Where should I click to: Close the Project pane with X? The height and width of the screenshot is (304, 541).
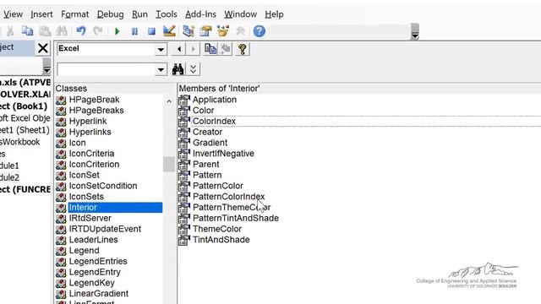(x=43, y=48)
